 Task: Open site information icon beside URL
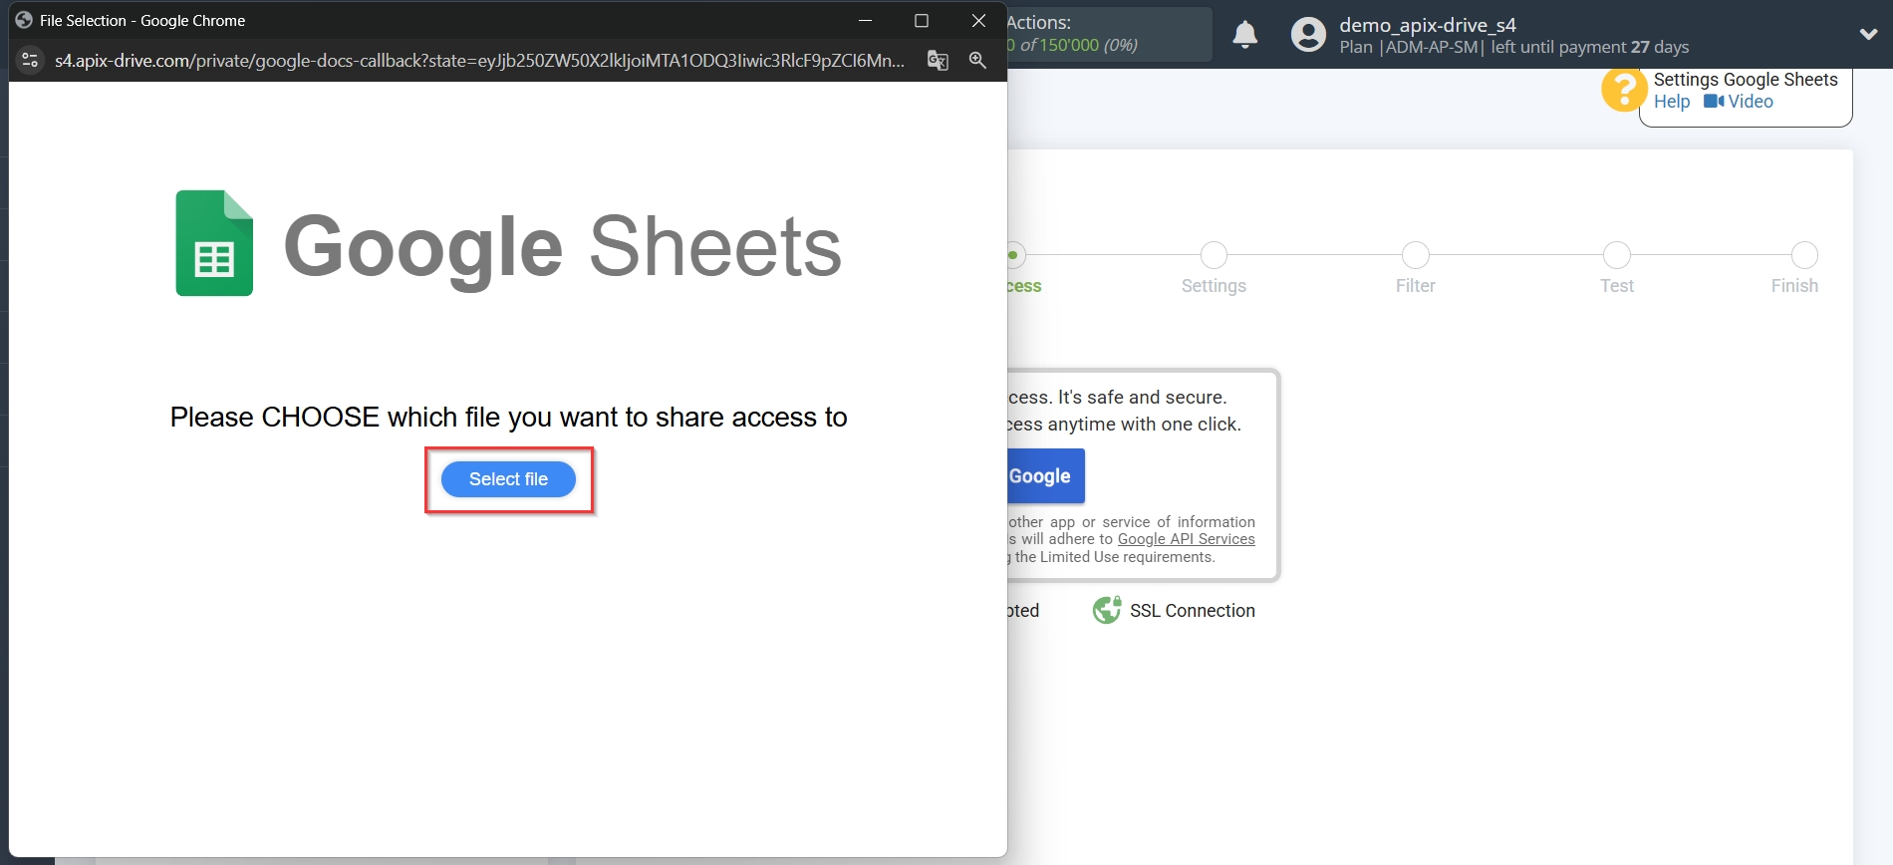coord(31,61)
